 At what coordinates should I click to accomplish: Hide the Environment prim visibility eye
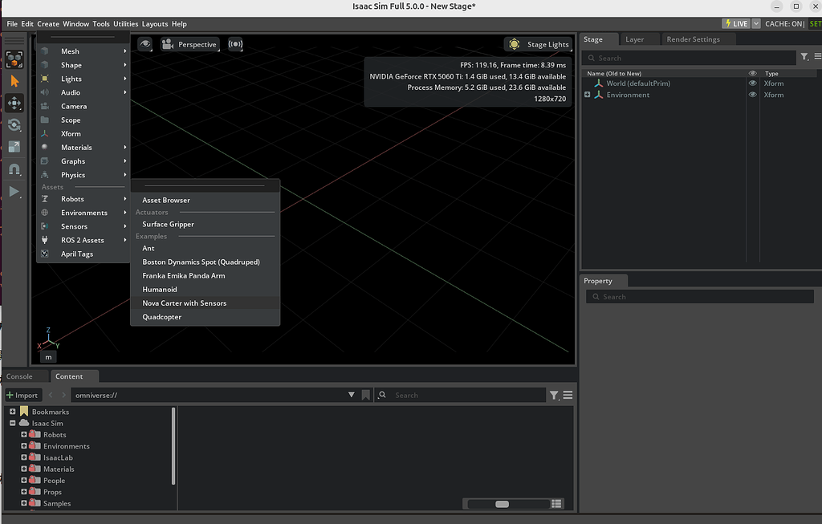[x=752, y=95]
